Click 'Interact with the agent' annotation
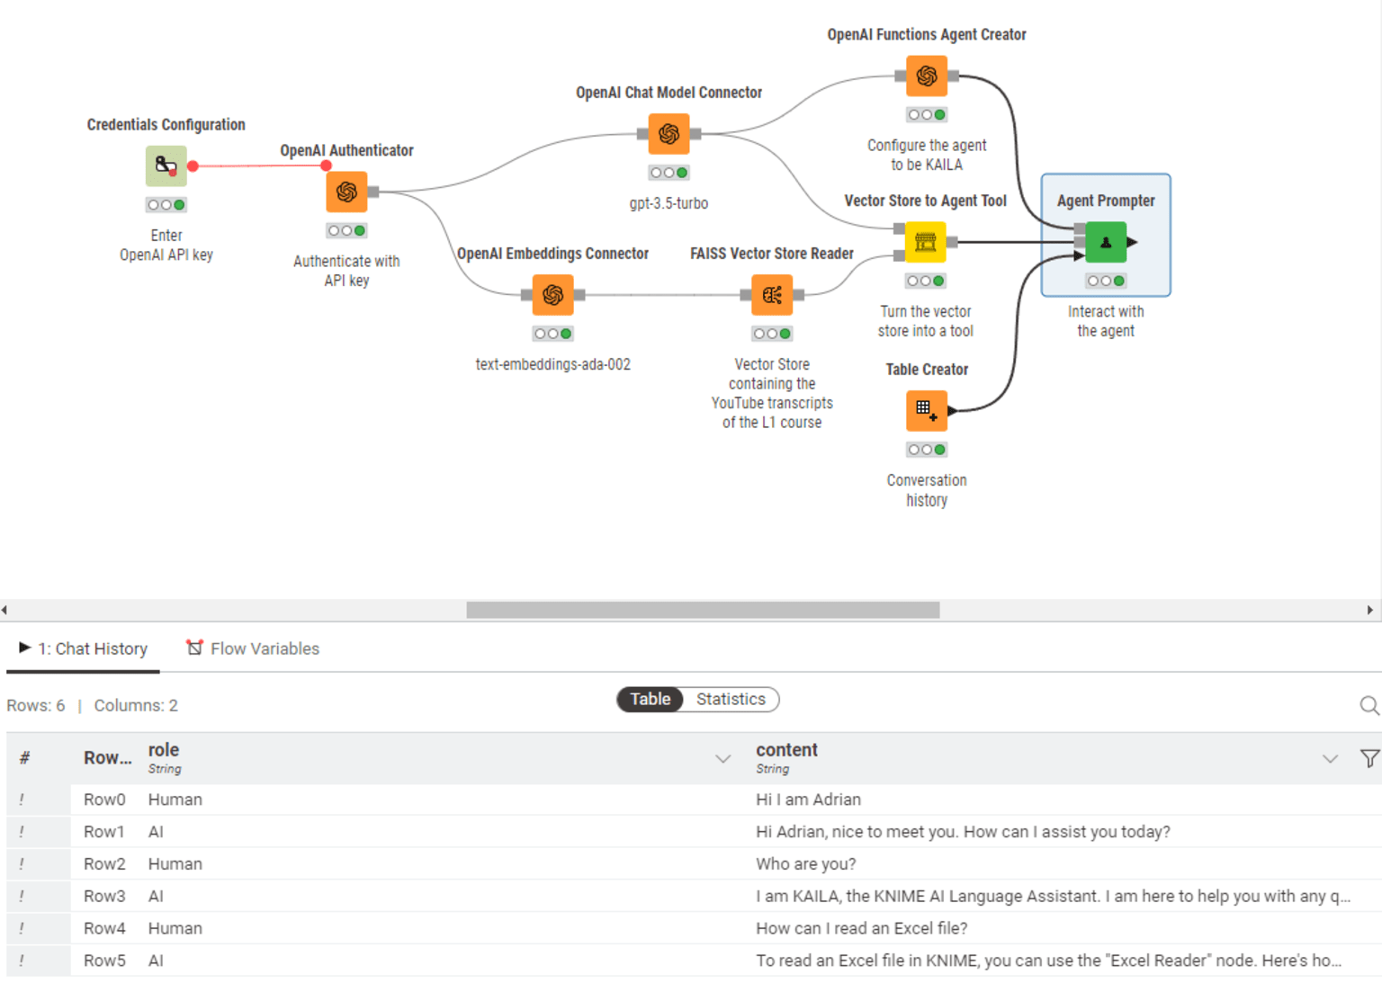1382x992 pixels. pyautogui.click(x=1106, y=321)
